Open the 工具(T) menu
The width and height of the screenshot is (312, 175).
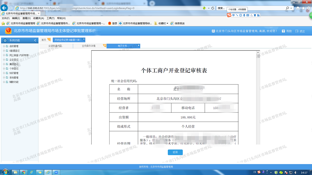point(50,18)
